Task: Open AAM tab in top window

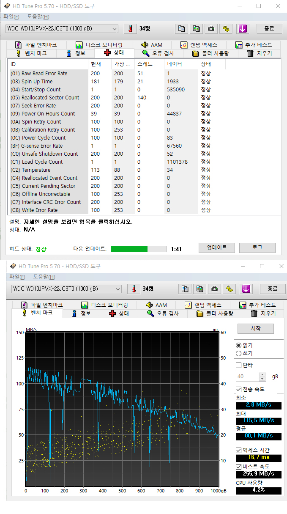Action: (151, 44)
